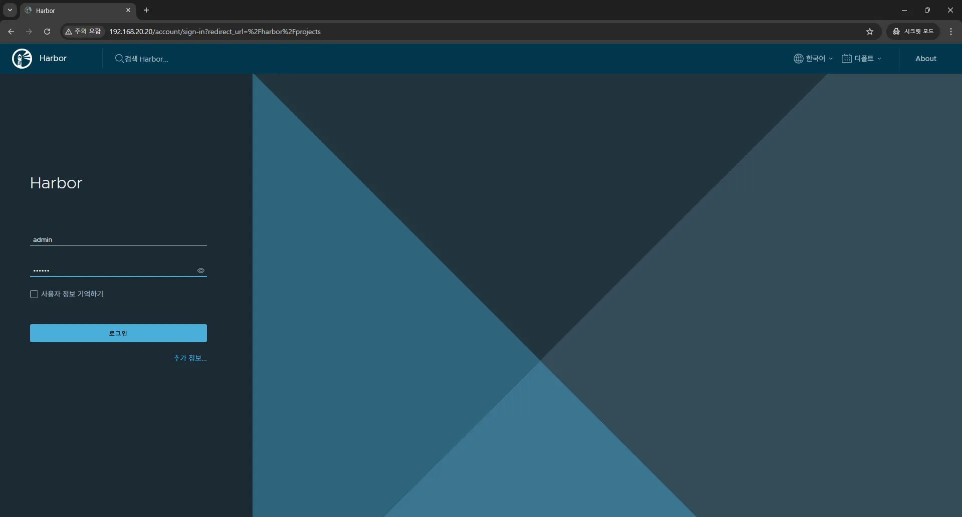Screen dimensions: 962x517
Task: Open the 디폴트 date format dropdown
Action: (862, 59)
